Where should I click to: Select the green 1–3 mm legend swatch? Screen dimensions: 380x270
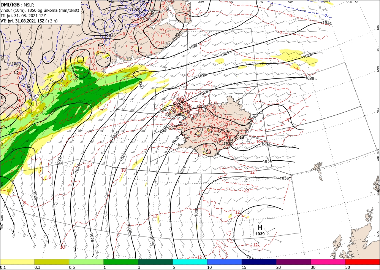(121, 262)
